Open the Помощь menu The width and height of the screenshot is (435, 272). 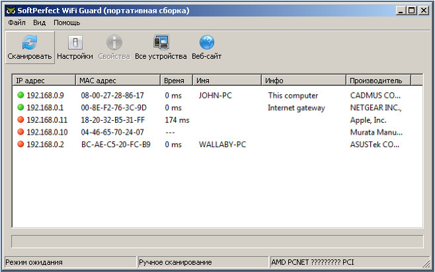click(x=67, y=22)
